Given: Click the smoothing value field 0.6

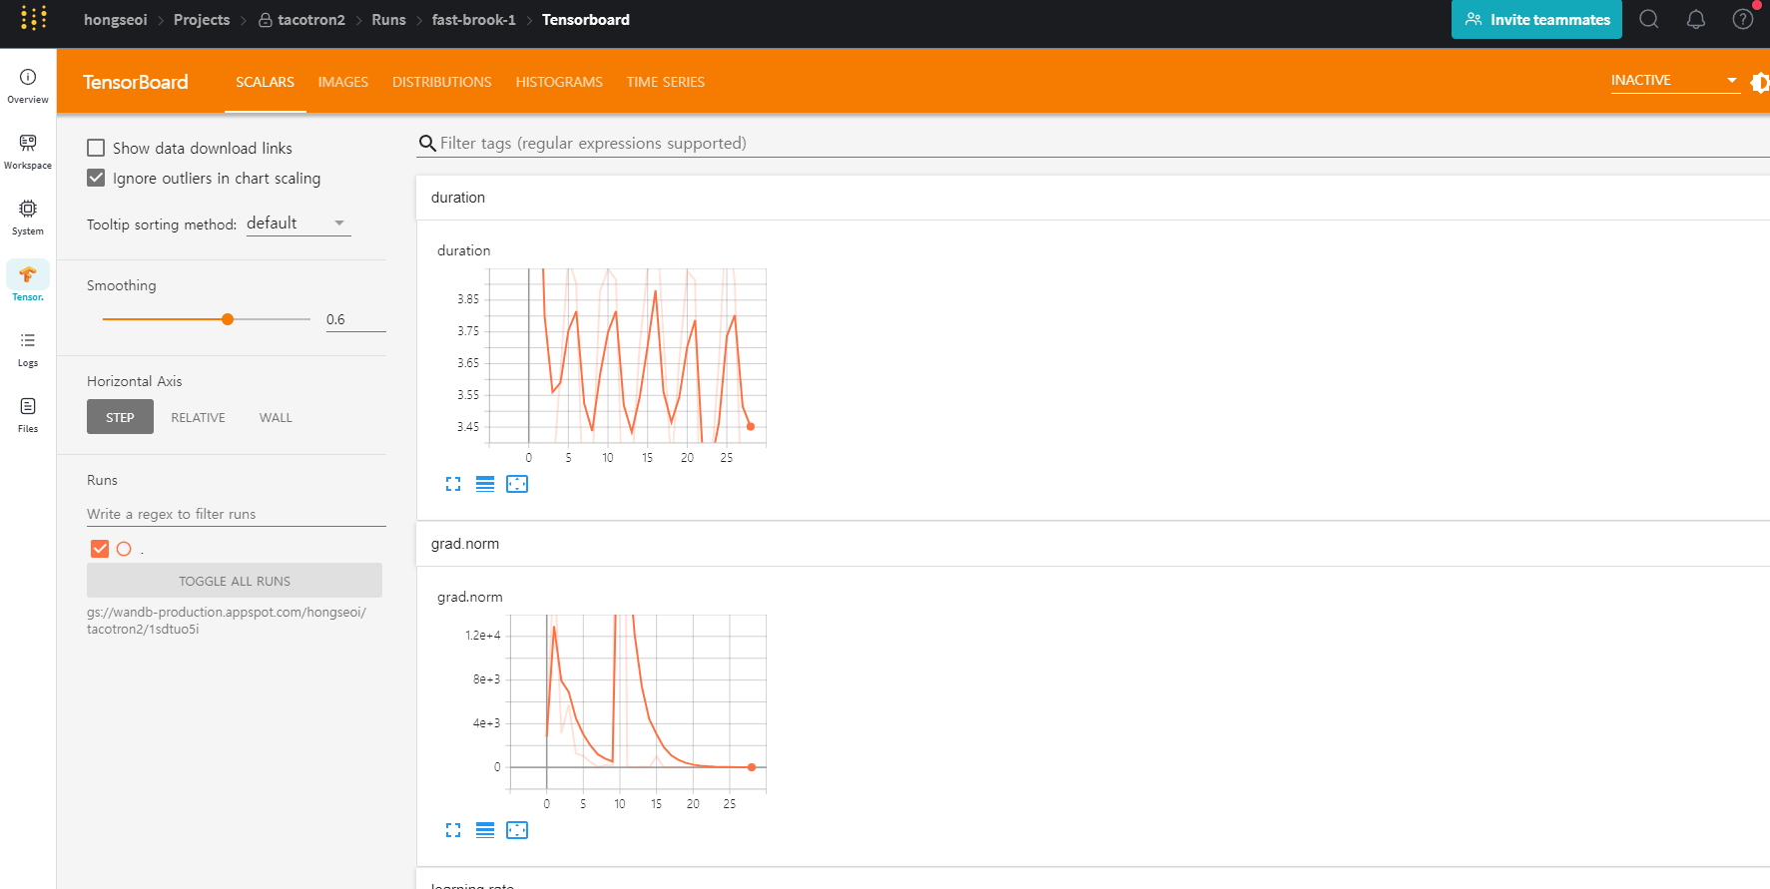Looking at the screenshot, I should point(355,319).
